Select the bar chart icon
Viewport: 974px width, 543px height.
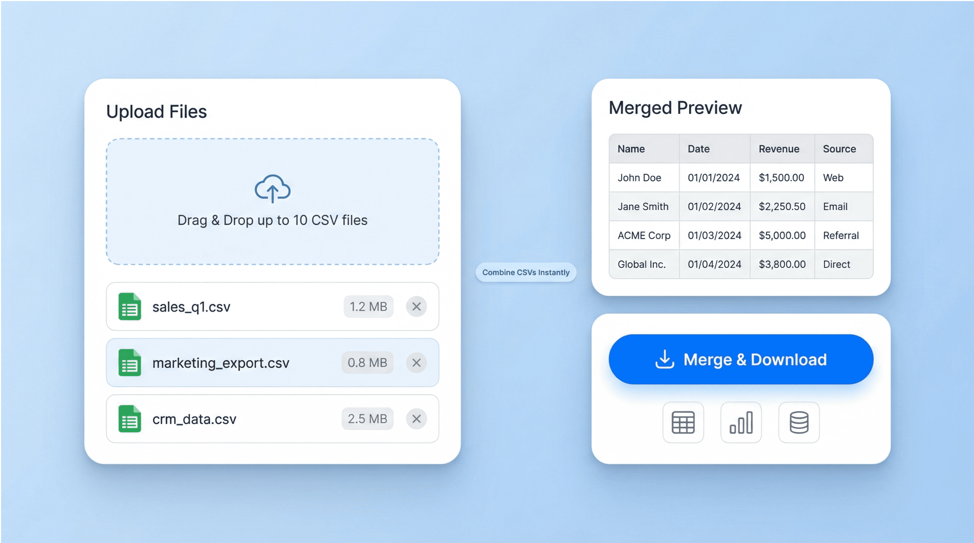(x=741, y=422)
